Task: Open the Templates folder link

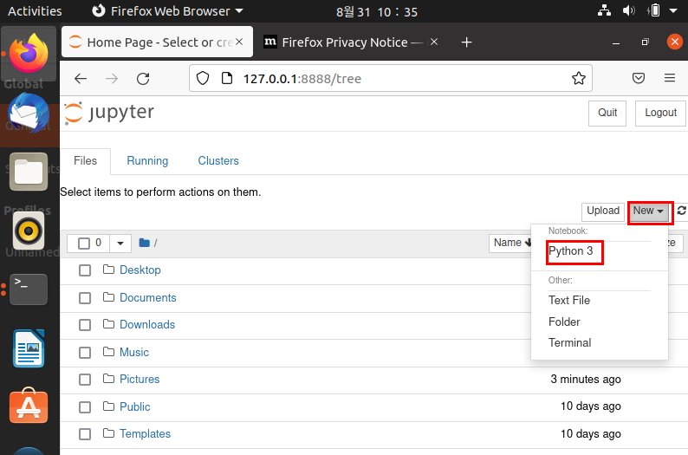Action: 145,434
